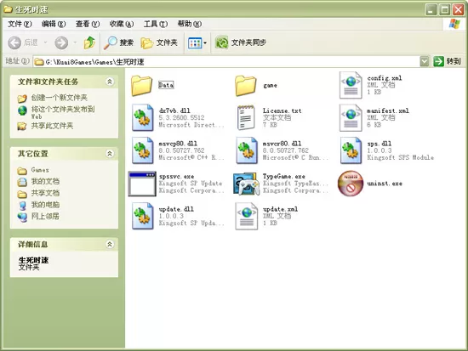Click the address path input field
Viewport: 468px width, 351px height.
227,62
